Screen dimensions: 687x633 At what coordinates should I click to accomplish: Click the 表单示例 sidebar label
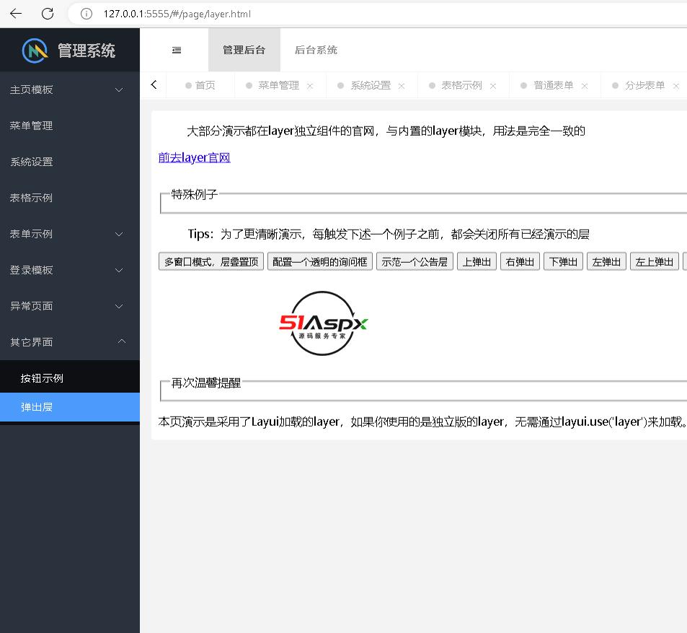(x=31, y=235)
